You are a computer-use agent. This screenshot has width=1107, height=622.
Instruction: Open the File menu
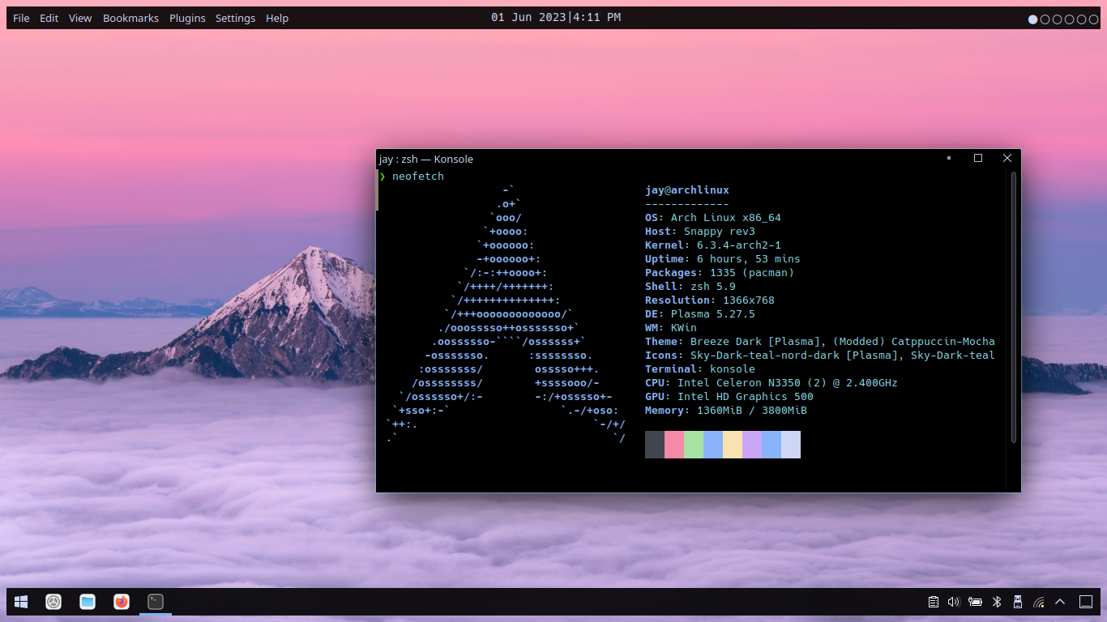click(22, 18)
